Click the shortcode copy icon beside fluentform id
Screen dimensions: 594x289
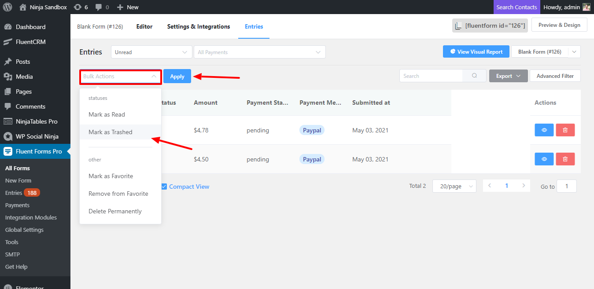[x=458, y=26]
